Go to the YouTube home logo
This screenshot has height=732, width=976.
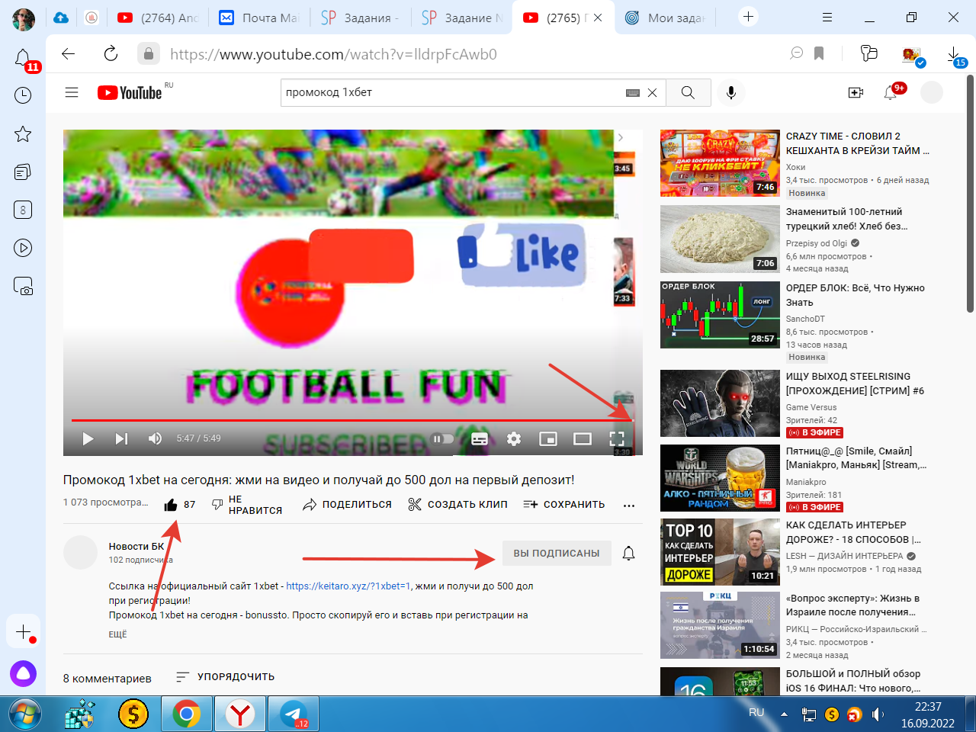click(x=130, y=92)
